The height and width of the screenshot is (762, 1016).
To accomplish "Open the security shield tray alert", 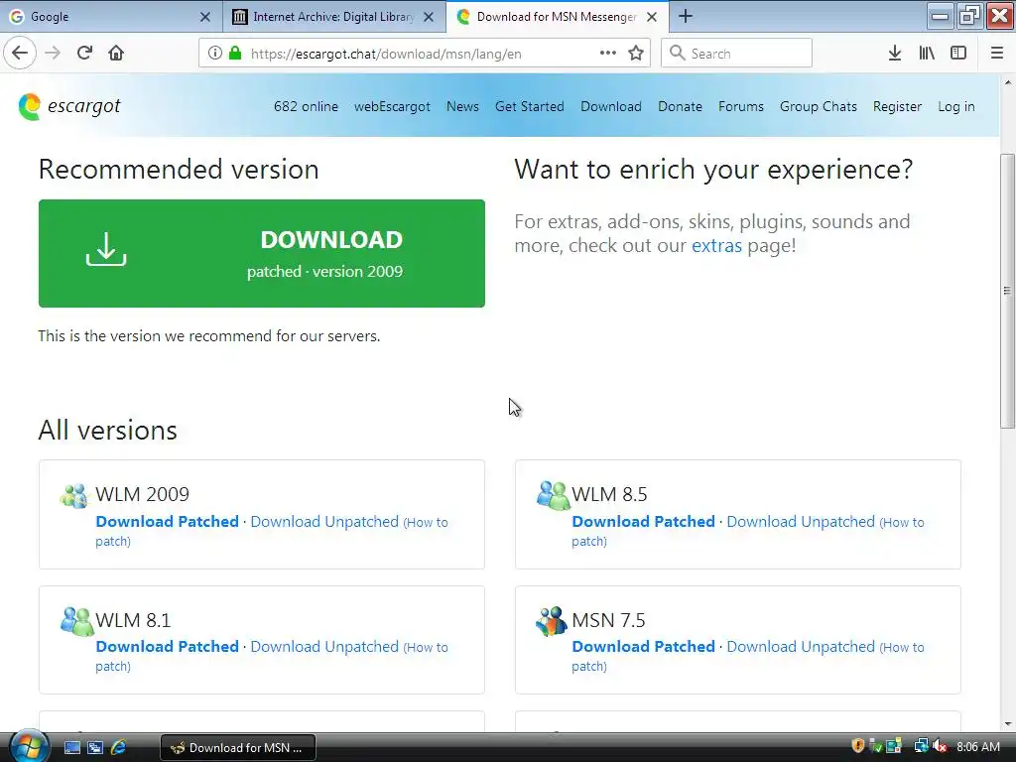I will [858, 746].
